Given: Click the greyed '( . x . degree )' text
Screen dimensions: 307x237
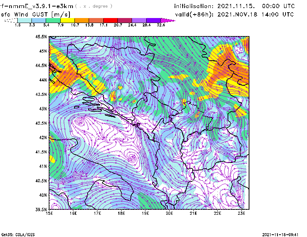Looking at the screenshot, I should coord(94,6).
